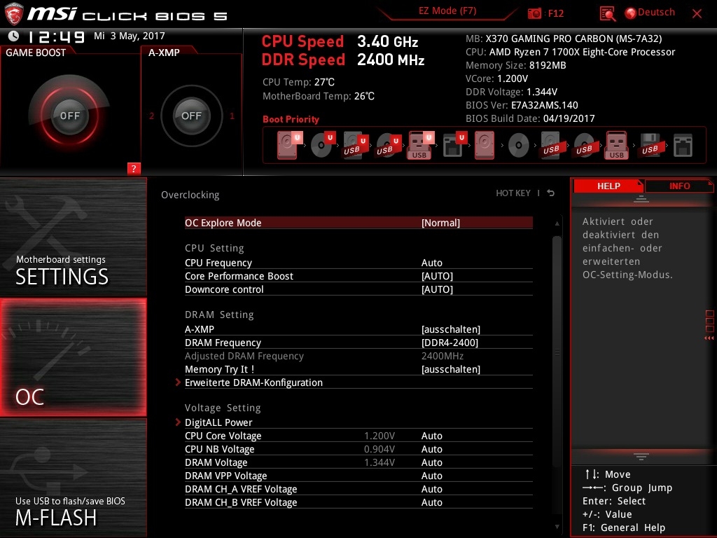Select the UEFI USB CD/DVD boot icon
This screenshot has width=717, height=538.
pos(388,145)
